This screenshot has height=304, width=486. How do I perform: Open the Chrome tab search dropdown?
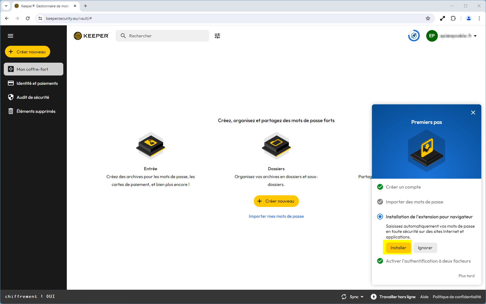6,6
